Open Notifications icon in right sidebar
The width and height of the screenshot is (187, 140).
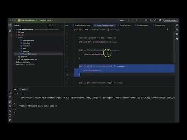point(177,25)
